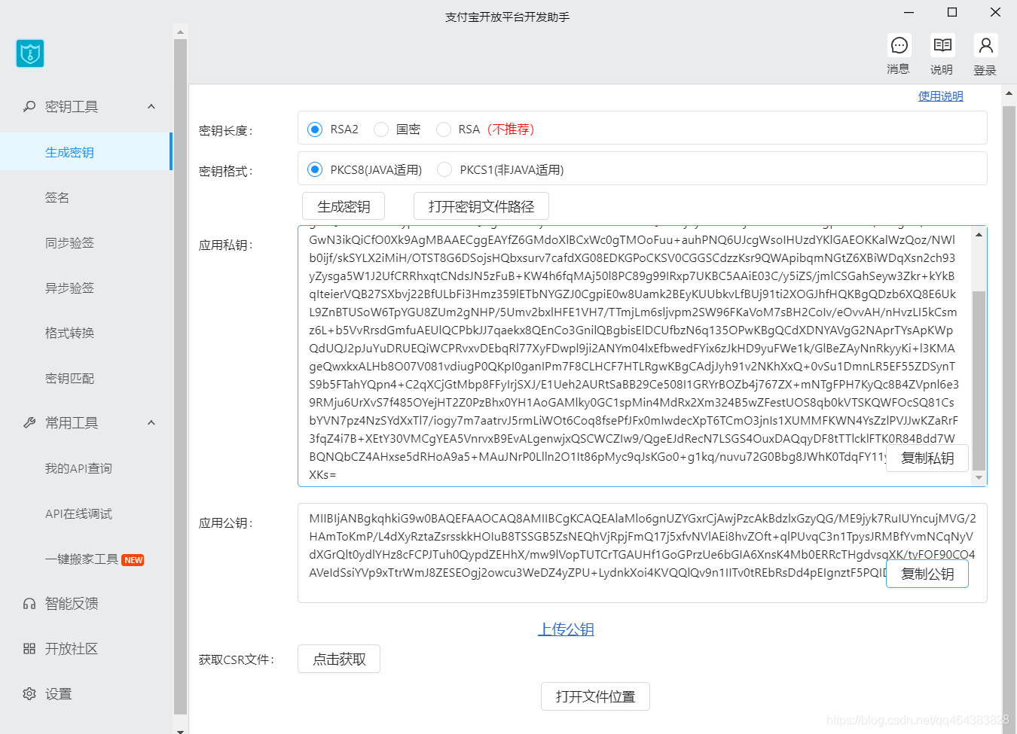
Task: Click the grid icon for 开放社区
Action: [29, 649]
